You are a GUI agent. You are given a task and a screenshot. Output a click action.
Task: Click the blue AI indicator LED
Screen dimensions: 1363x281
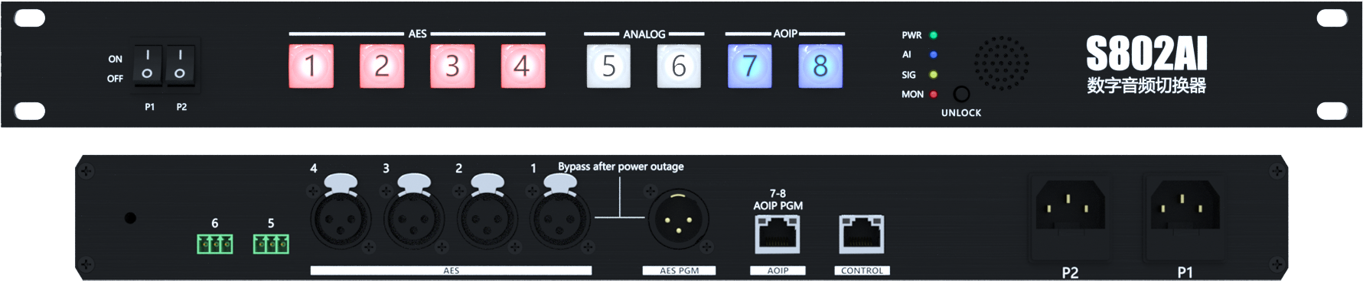pos(933,55)
